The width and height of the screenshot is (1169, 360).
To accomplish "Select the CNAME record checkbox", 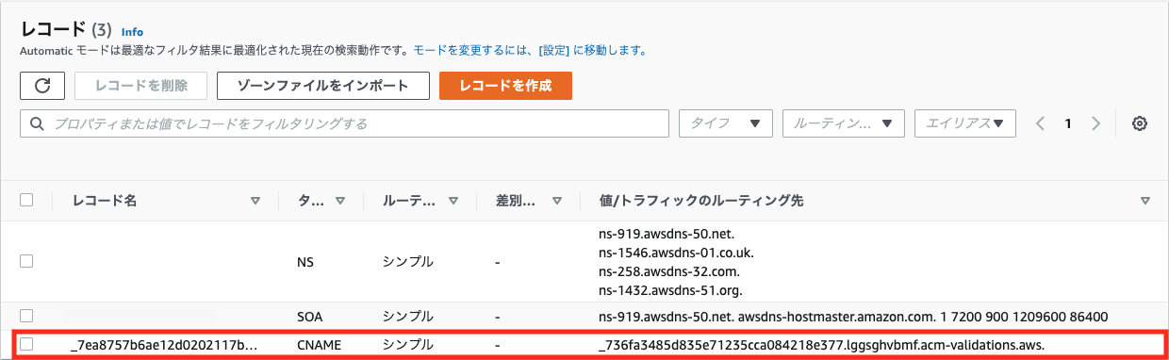I will click(26, 345).
